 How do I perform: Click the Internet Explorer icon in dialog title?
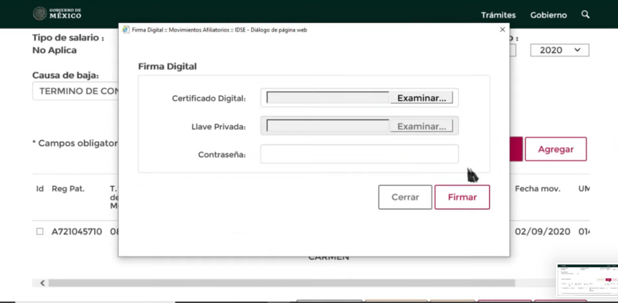[x=126, y=30]
